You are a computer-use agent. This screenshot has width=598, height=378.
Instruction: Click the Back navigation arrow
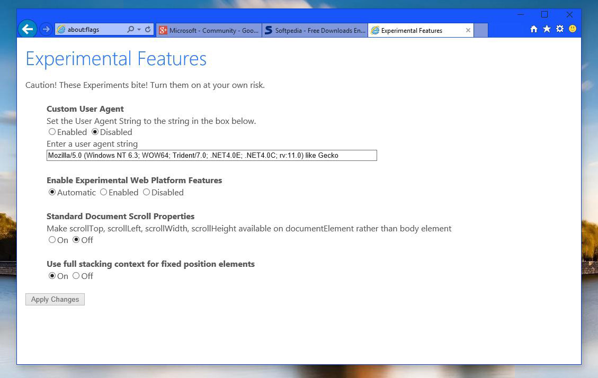coord(28,29)
